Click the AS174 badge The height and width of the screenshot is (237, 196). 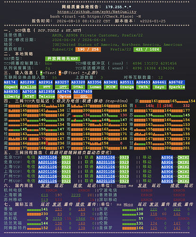pos(11,82)
